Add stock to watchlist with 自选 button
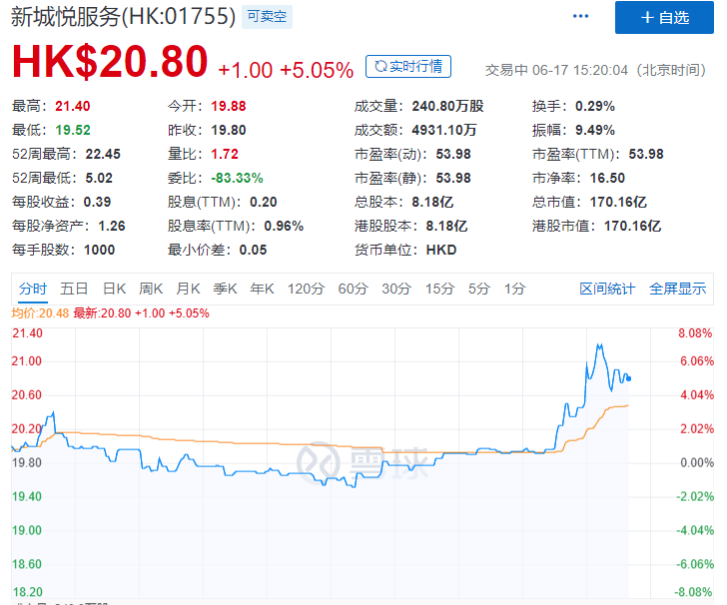The width and height of the screenshot is (727, 605). pos(664,17)
